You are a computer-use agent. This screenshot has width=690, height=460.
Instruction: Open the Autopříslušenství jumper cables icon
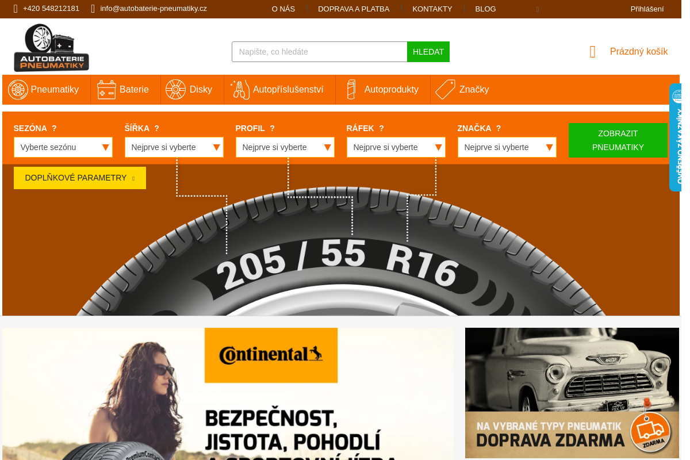click(x=240, y=90)
